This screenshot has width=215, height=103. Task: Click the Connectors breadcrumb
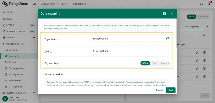[79, 4]
